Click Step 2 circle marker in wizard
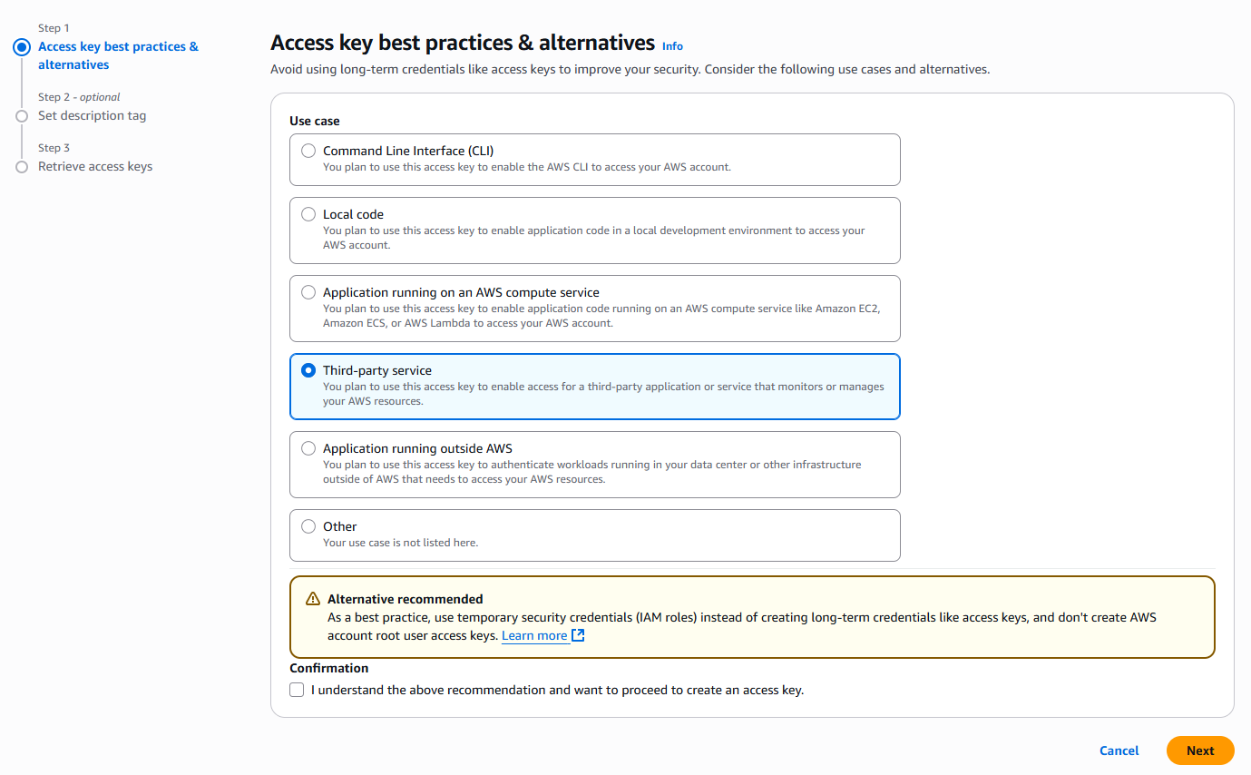1251x775 pixels. coord(22,116)
